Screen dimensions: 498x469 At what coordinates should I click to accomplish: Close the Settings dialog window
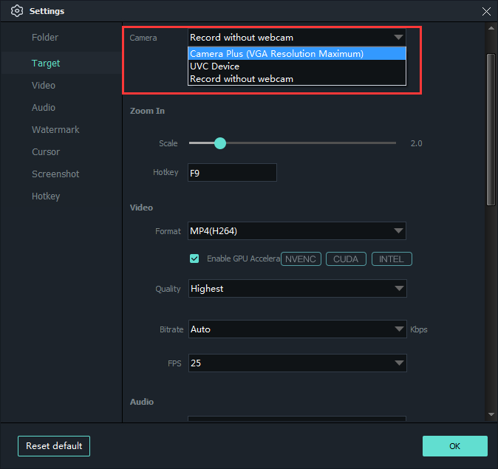[x=485, y=11]
